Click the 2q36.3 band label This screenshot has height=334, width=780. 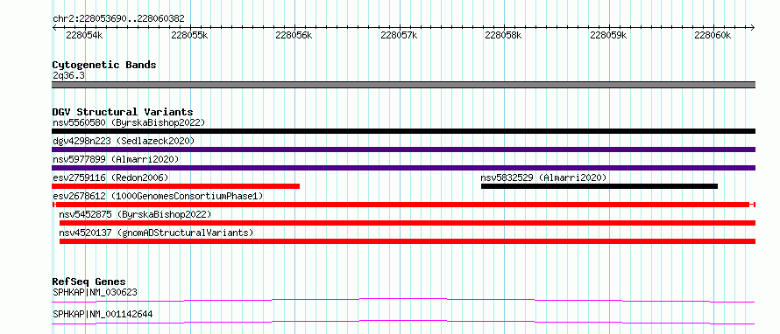(x=68, y=76)
